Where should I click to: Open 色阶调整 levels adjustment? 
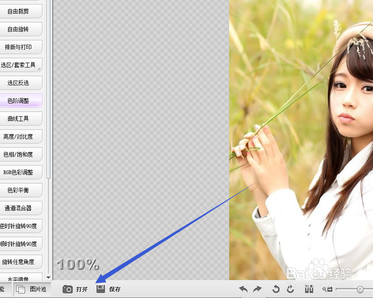[21, 101]
